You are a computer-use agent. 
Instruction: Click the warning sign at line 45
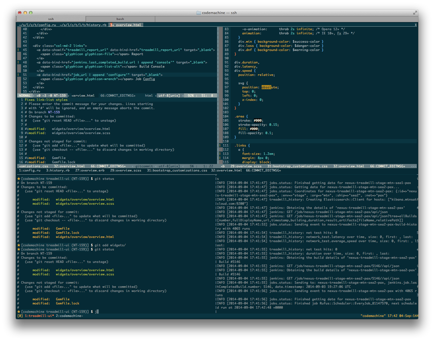tap(18, 50)
